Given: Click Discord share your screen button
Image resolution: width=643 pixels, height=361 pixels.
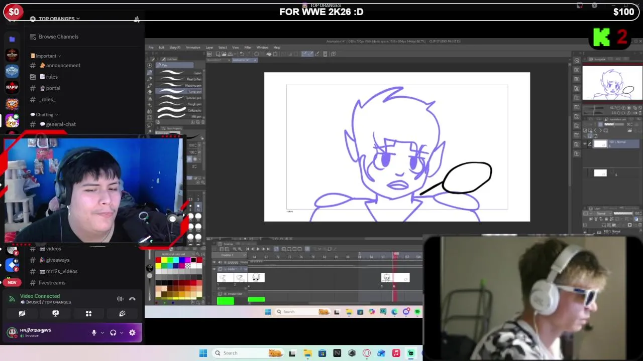Looking at the screenshot, I should (55, 313).
